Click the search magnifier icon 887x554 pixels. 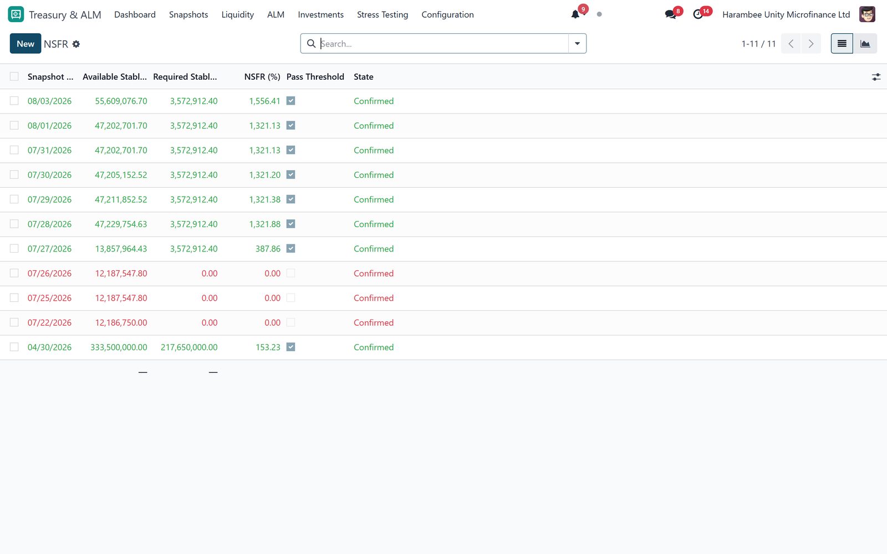(x=312, y=44)
